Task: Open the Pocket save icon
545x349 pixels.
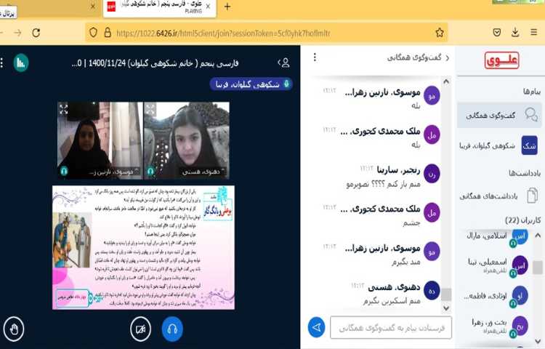Action: tap(497, 32)
